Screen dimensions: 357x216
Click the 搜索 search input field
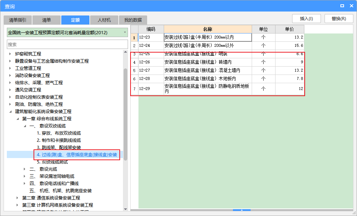[67, 44]
